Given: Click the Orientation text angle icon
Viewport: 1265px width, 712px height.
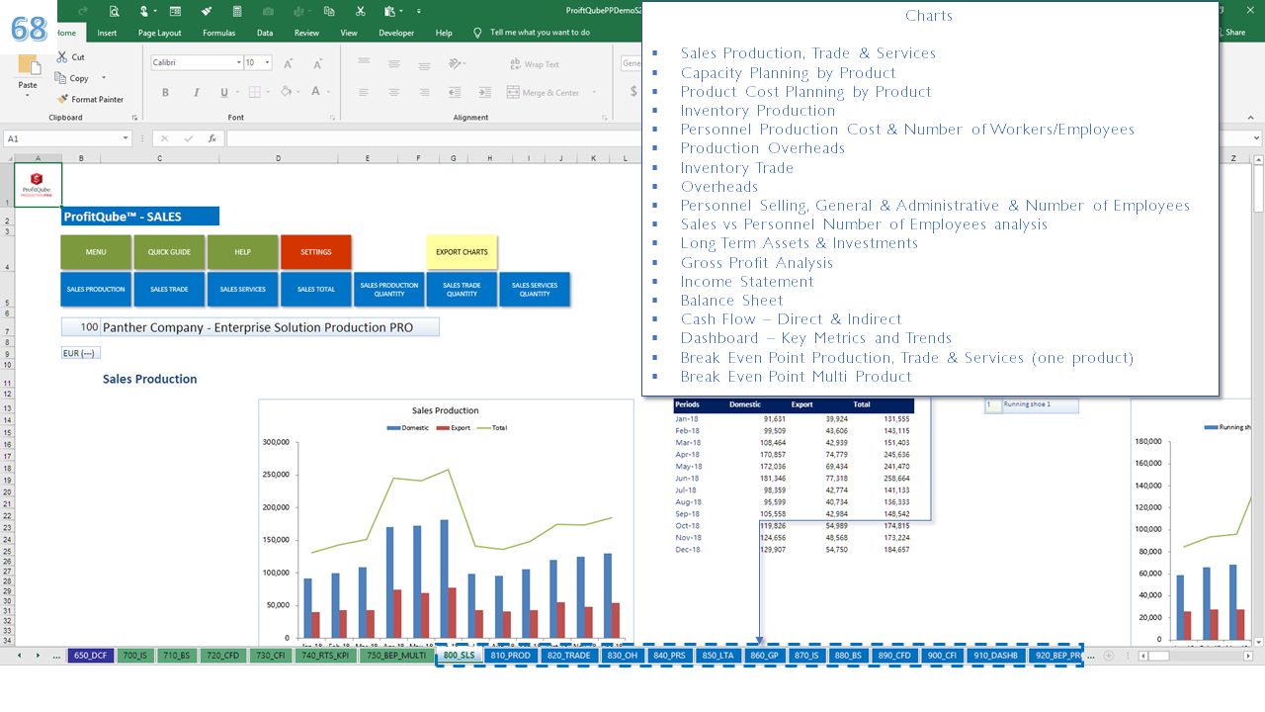Looking at the screenshot, I should tap(456, 63).
